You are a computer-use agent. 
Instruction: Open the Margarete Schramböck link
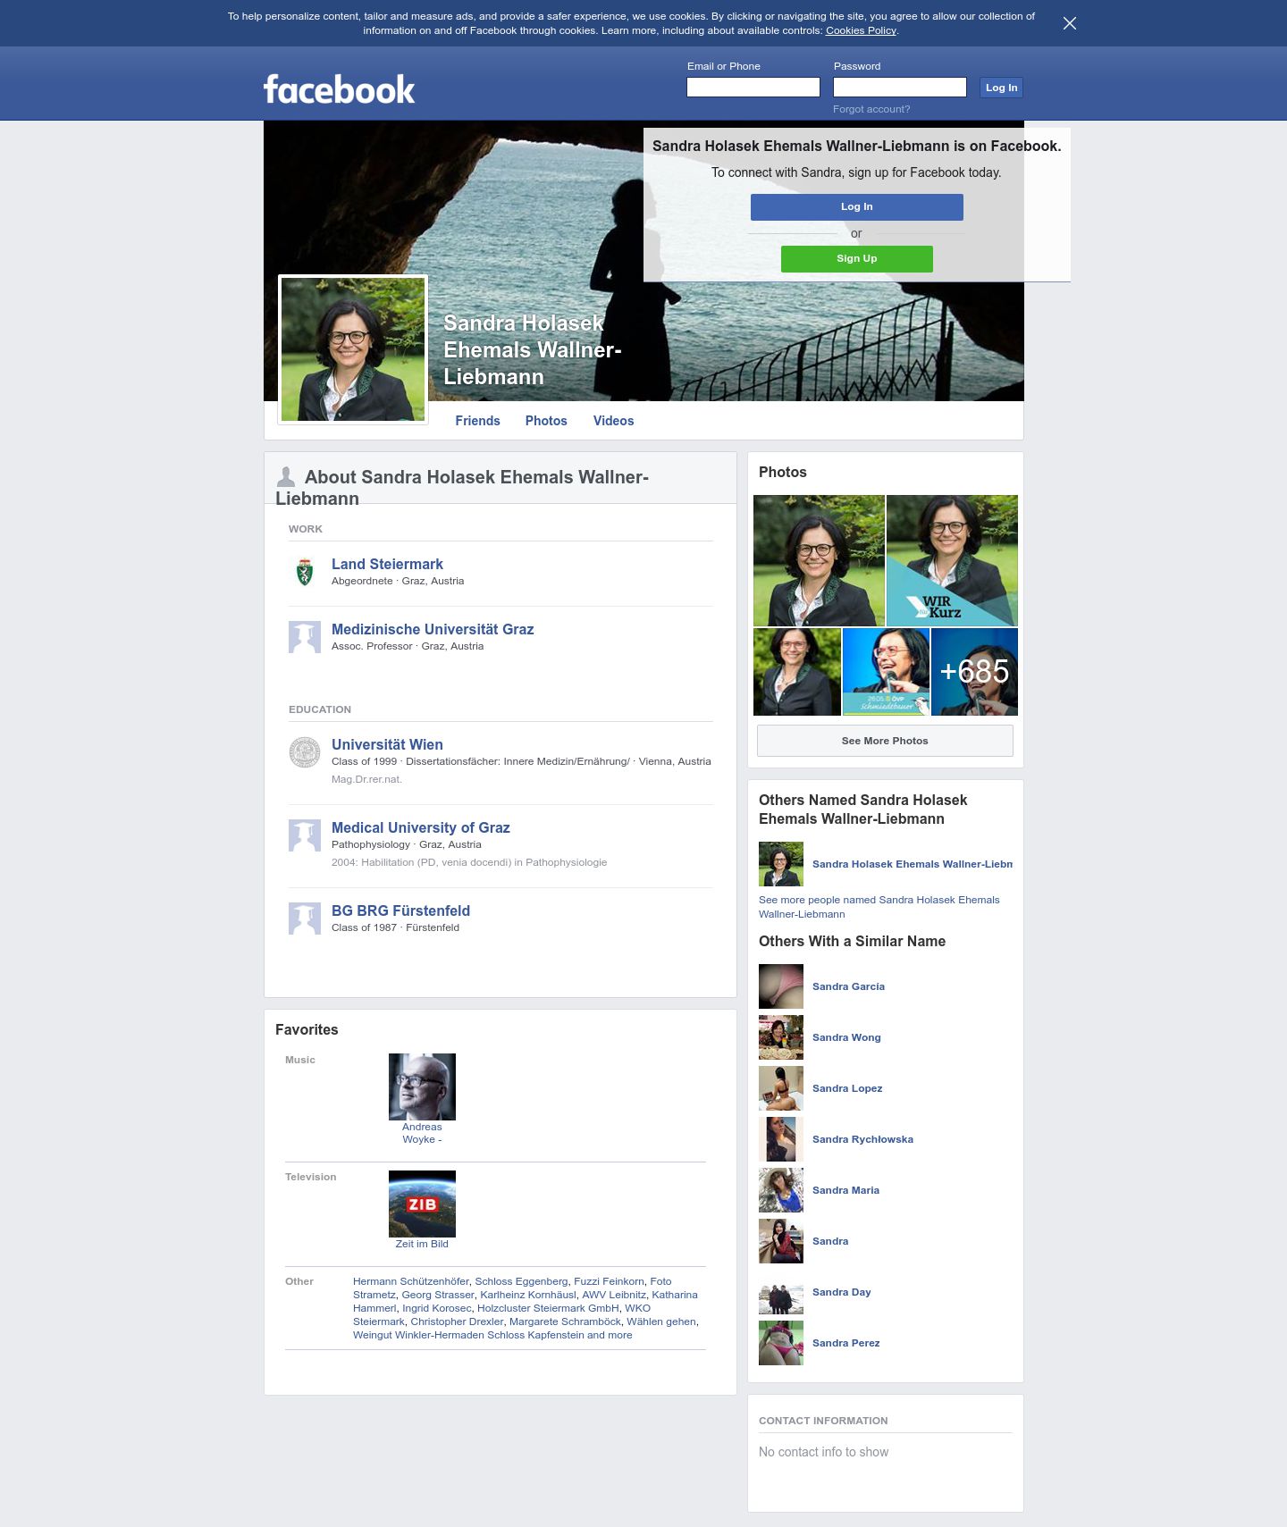tap(565, 1321)
